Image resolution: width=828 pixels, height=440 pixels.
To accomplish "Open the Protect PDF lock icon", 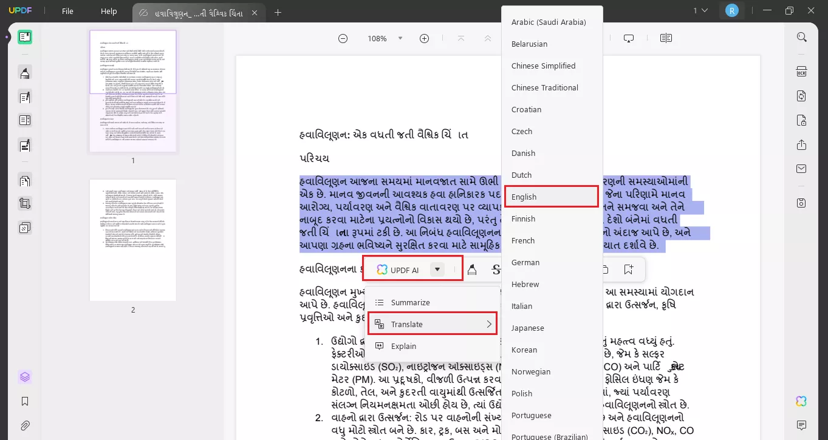I will click(x=802, y=120).
